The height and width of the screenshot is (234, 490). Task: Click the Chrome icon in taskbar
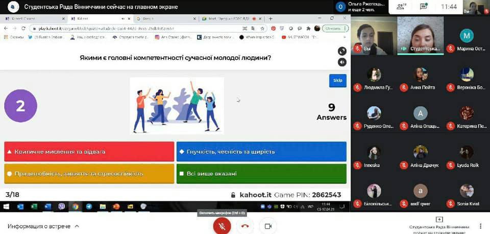coord(76,206)
